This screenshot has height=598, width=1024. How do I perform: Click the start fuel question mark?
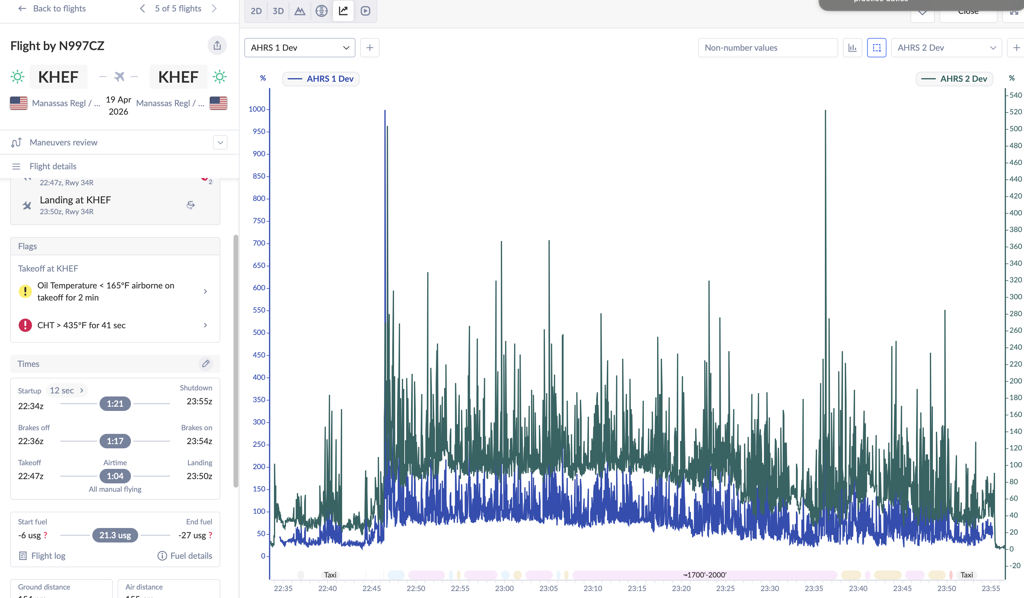tap(45, 536)
